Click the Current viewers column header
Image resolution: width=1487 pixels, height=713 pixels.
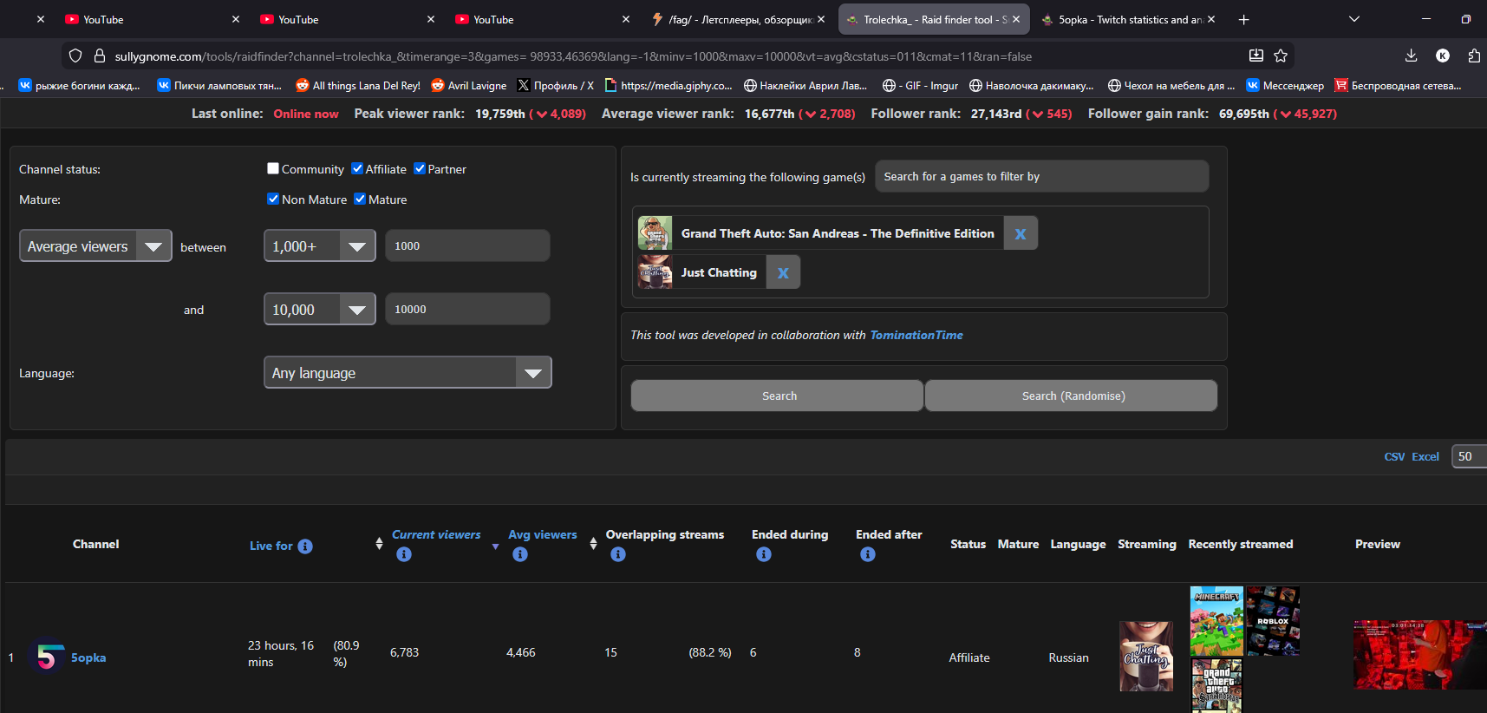[436, 534]
